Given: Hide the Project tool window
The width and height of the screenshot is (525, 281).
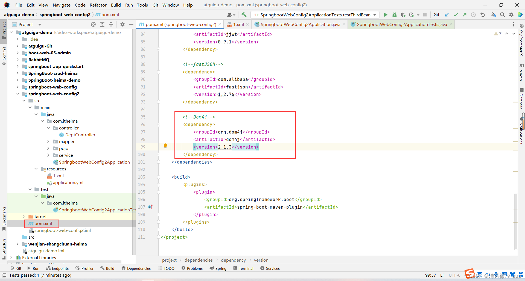Looking at the screenshot, I should point(131,24).
